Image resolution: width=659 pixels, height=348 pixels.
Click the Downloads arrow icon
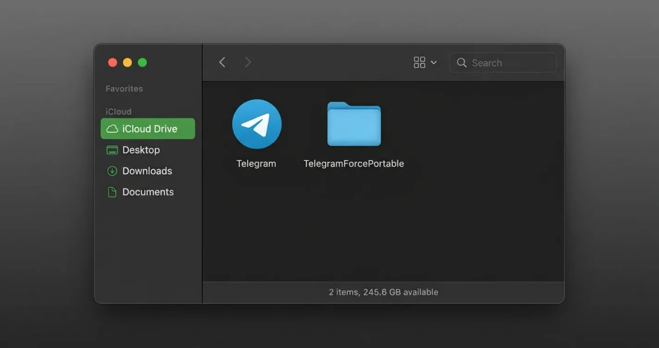(x=112, y=171)
